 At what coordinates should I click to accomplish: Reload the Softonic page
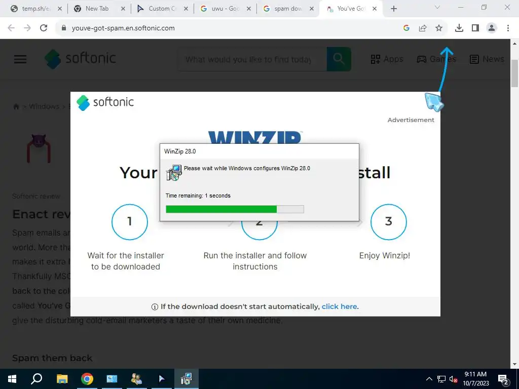(44, 28)
